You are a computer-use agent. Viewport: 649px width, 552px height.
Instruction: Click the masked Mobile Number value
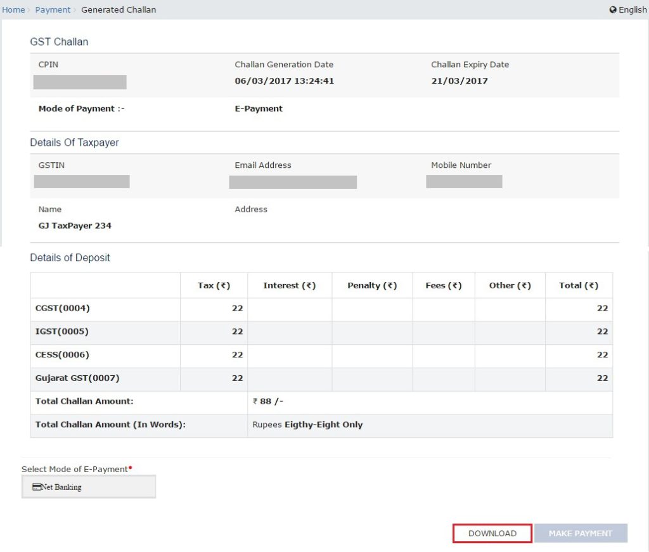point(464,182)
